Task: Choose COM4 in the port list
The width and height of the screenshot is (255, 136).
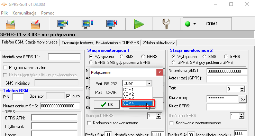Action: coord(138,103)
